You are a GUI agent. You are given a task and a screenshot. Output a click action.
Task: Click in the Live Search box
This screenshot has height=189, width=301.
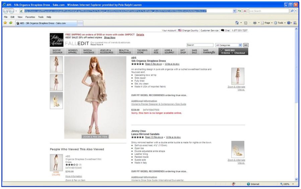269,11
